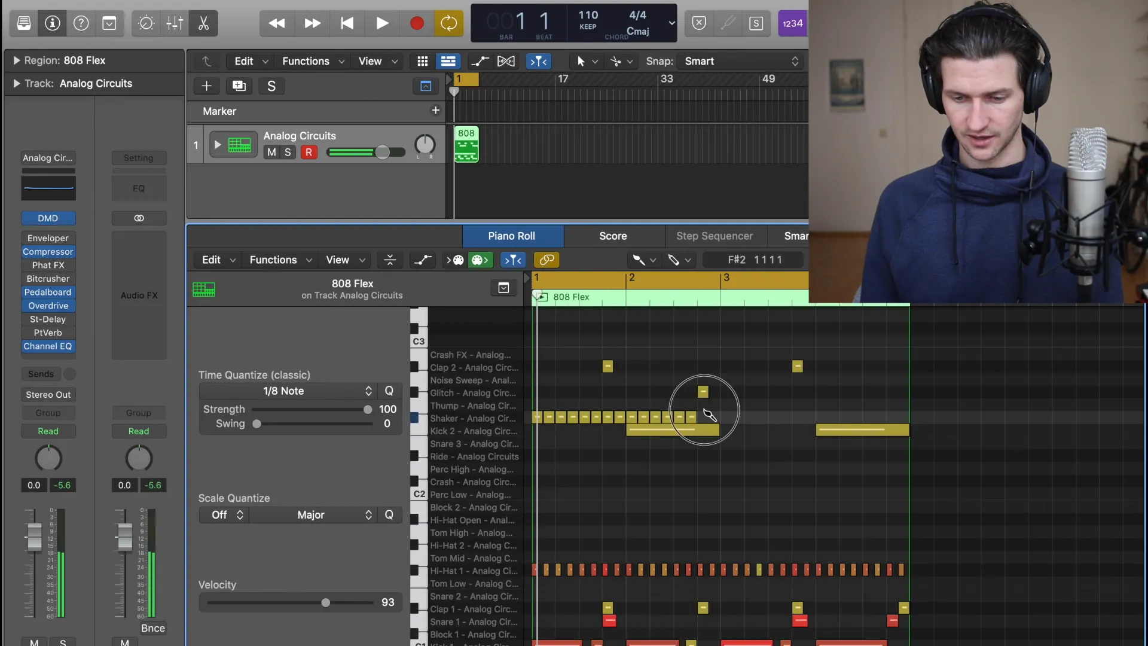Switch to Score tab
The image size is (1148, 646).
[x=613, y=236]
